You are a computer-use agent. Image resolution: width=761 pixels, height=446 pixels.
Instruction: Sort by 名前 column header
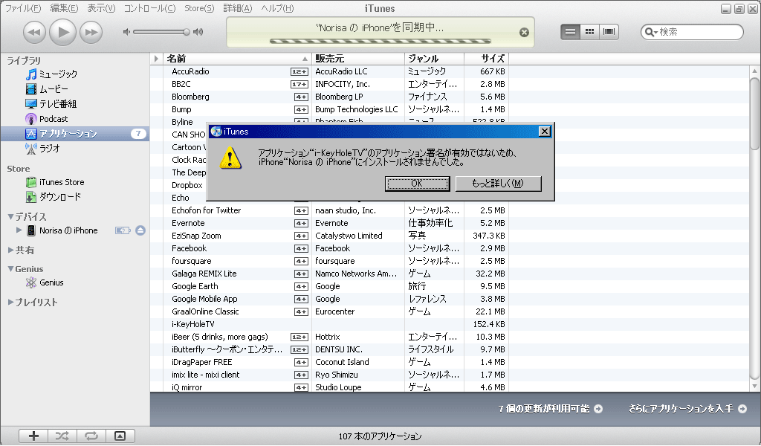coord(237,59)
